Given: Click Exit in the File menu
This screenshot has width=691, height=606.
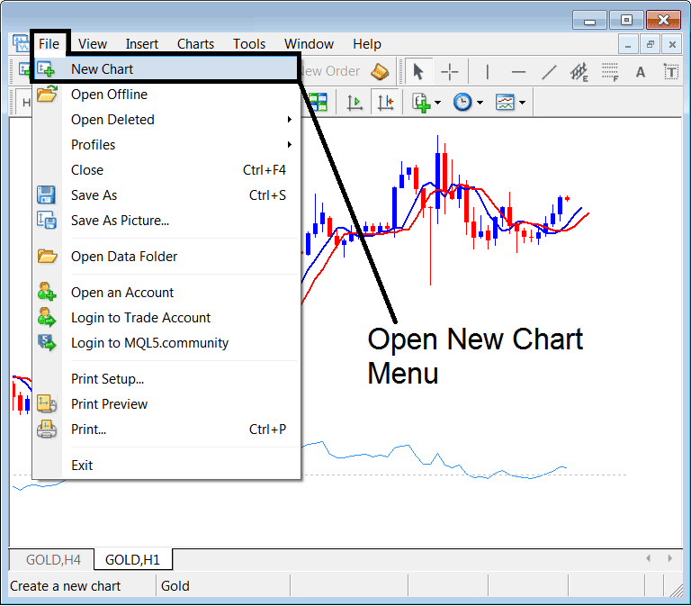Looking at the screenshot, I should [x=166, y=466].
